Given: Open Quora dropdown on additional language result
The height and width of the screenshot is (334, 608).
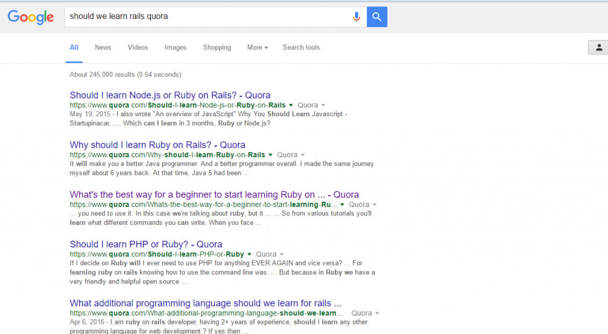Looking at the screenshot, I should point(365,313).
